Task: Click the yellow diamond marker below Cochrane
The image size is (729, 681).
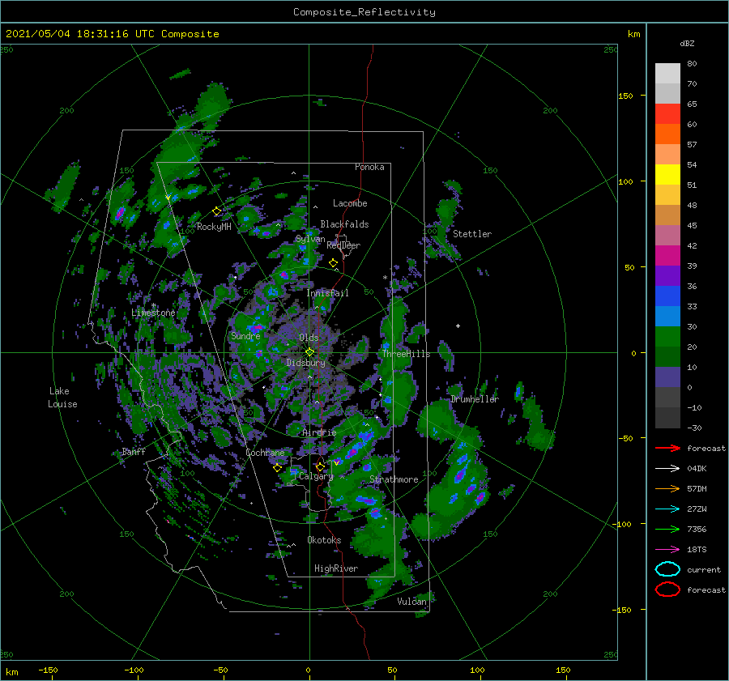Action: (277, 468)
